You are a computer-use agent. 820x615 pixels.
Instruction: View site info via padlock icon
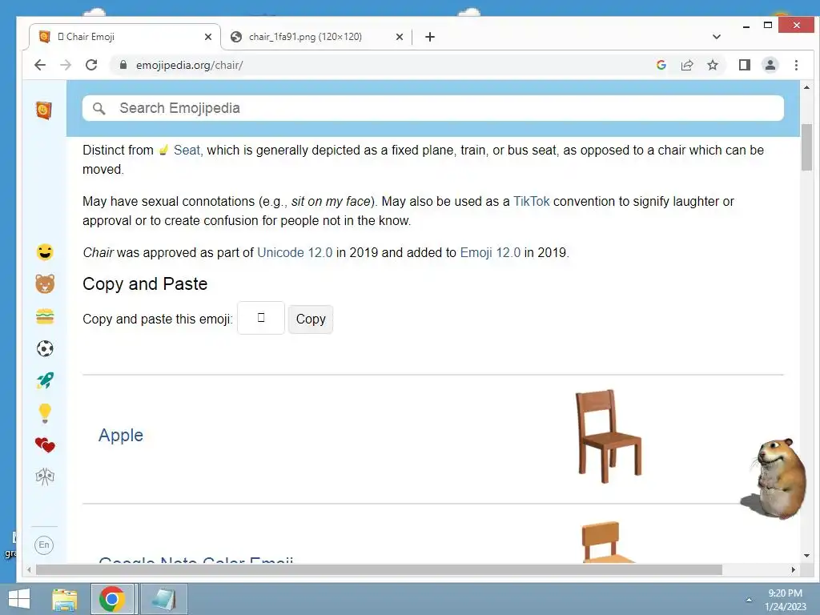tap(123, 65)
